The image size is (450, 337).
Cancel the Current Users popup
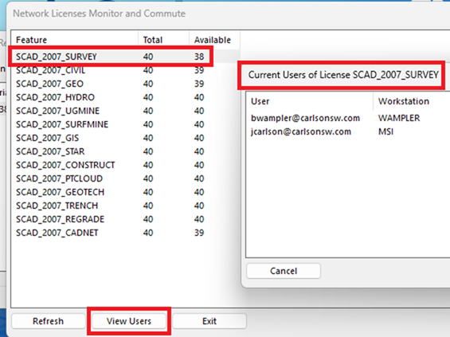pos(284,271)
